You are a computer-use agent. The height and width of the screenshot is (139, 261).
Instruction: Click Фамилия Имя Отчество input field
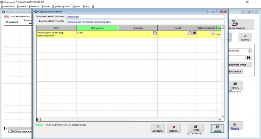145,22
